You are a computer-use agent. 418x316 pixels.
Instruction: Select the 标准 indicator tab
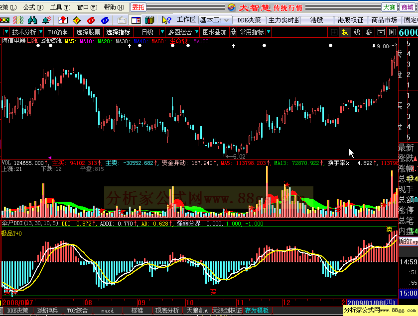click(x=138, y=310)
